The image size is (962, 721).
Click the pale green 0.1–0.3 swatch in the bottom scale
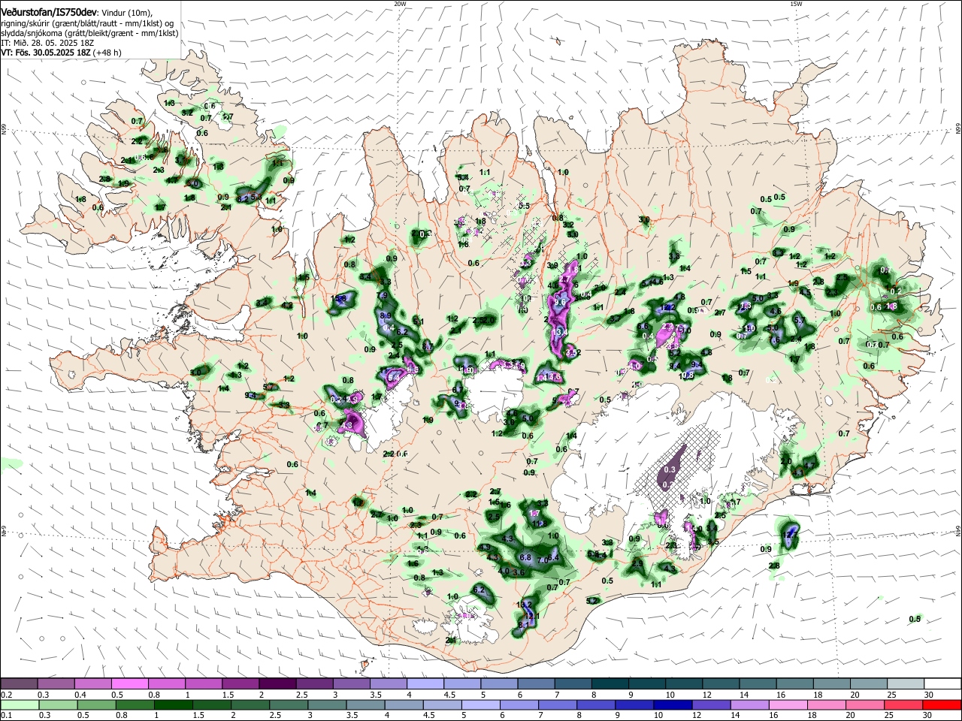19,704
